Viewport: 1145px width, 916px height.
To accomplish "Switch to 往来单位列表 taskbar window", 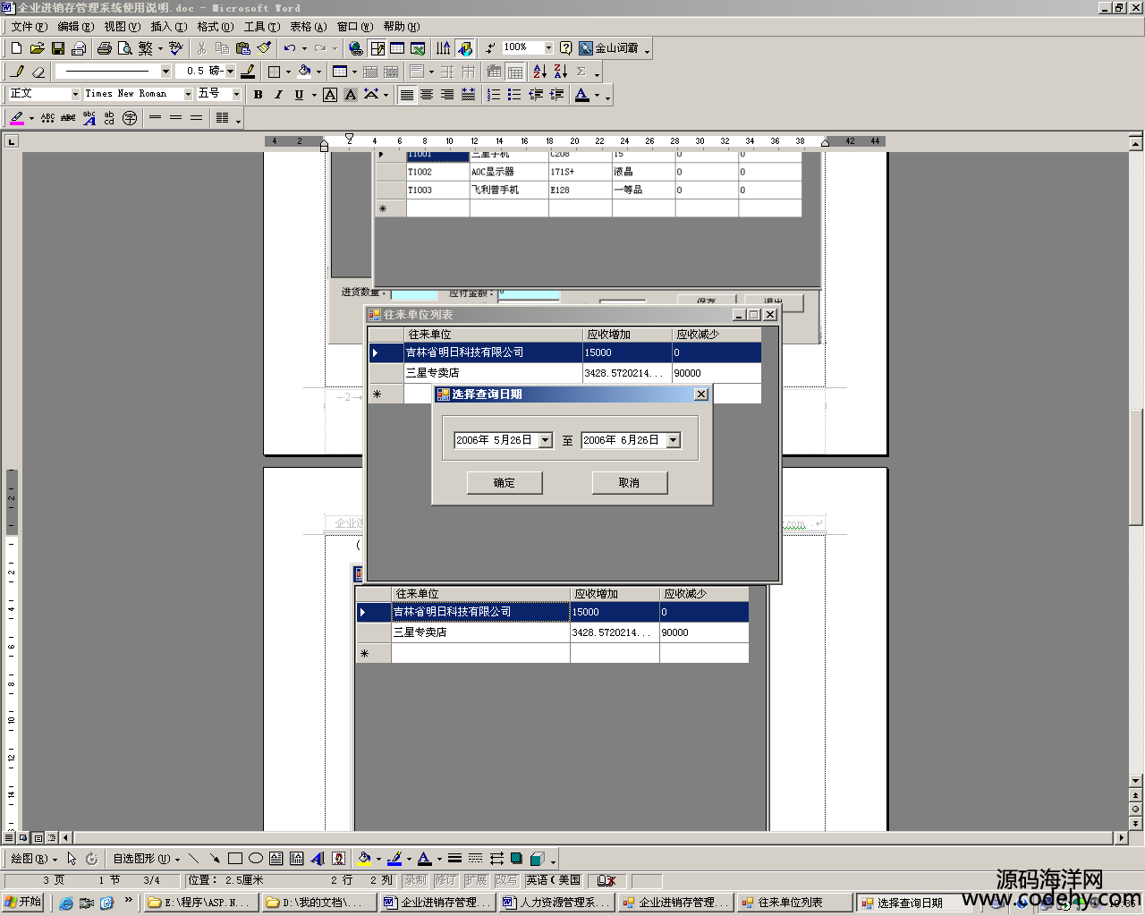I will (x=793, y=903).
